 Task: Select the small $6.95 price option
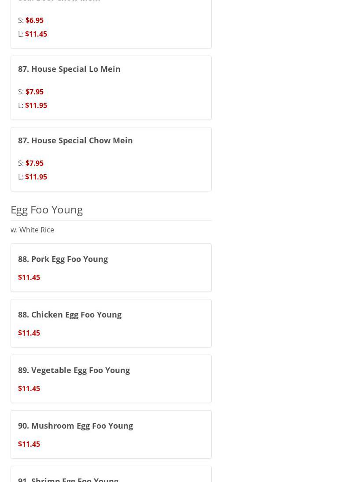pyautogui.click(x=34, y=20)
